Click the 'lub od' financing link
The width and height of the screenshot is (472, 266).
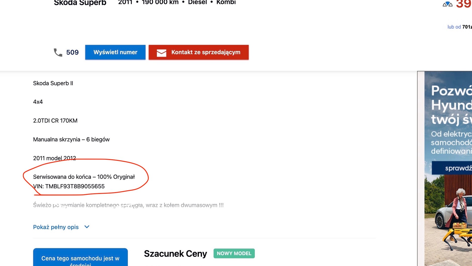point(454,27)
